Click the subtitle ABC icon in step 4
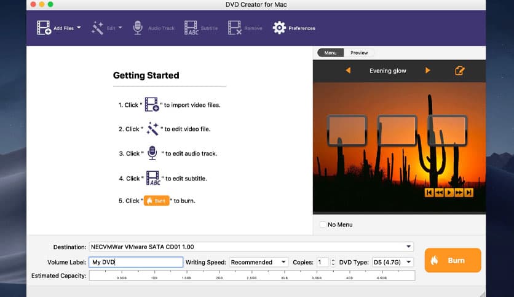514x297 pixels. point(153,179)
